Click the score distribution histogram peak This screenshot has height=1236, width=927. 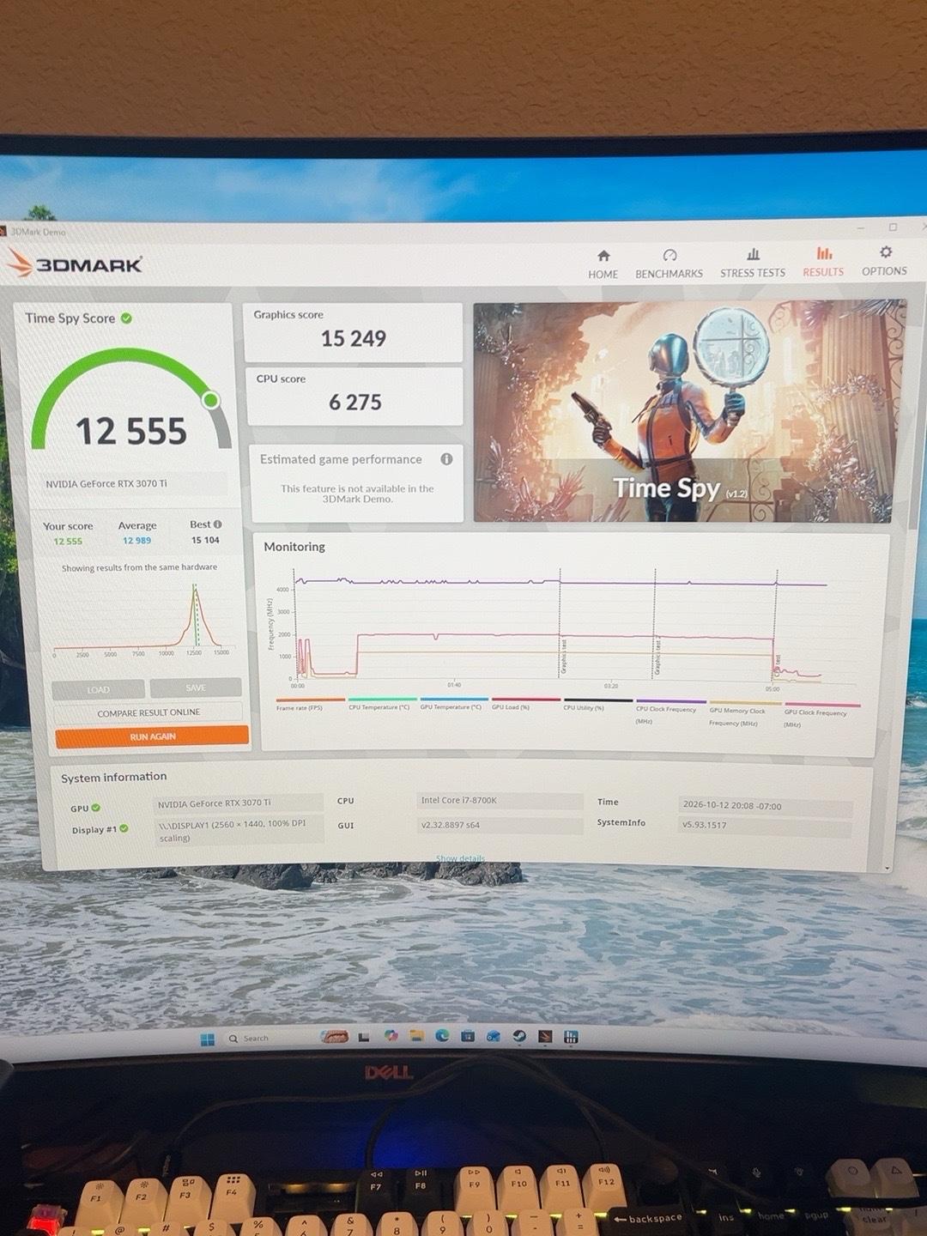[195, 592]
